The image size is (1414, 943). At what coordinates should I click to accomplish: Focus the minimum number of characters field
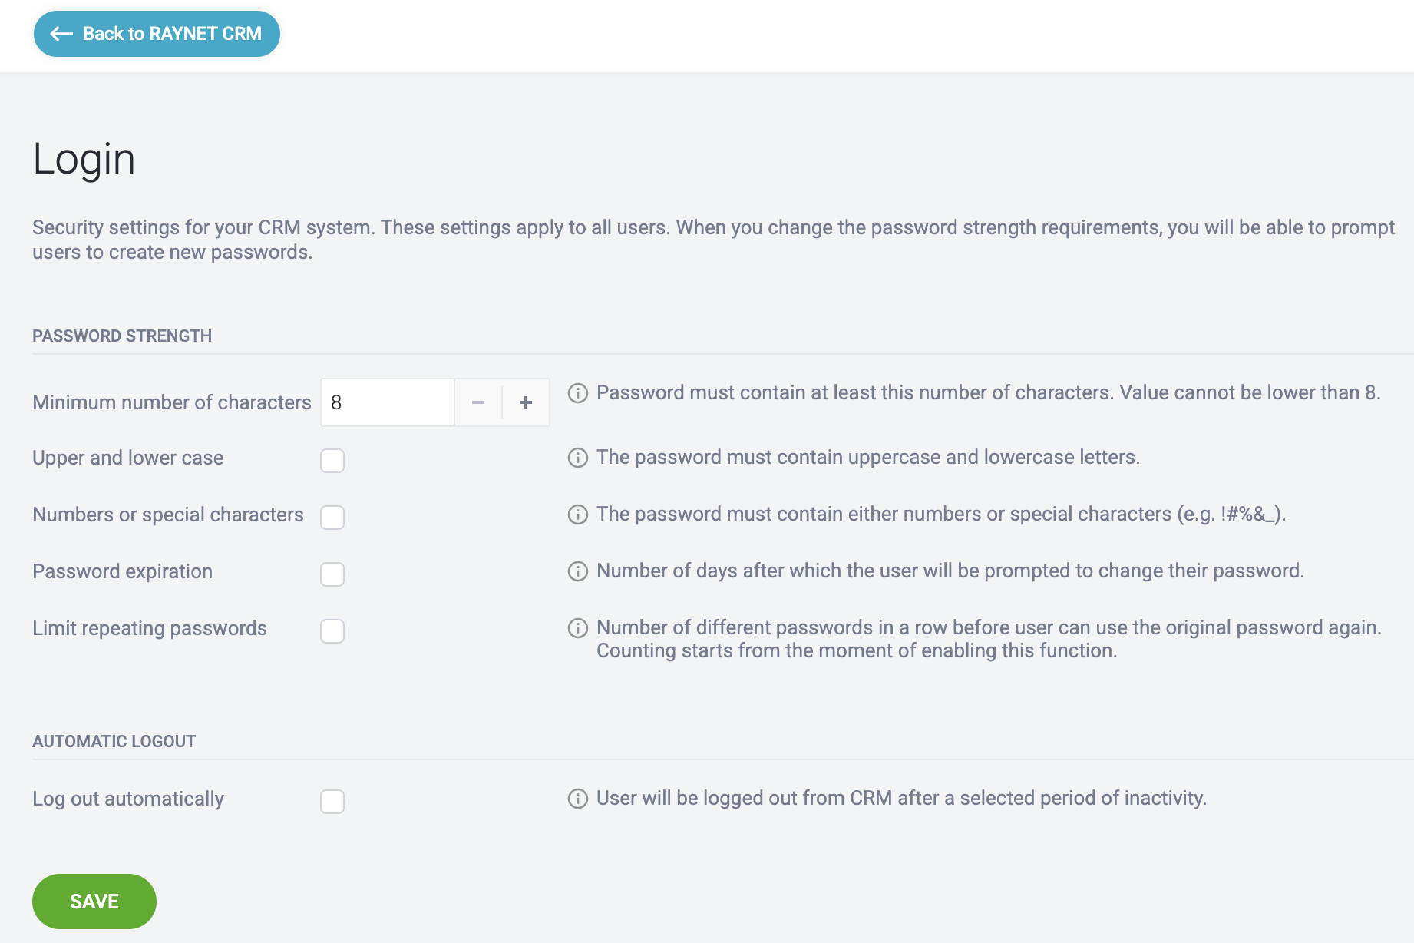(388, 402)
